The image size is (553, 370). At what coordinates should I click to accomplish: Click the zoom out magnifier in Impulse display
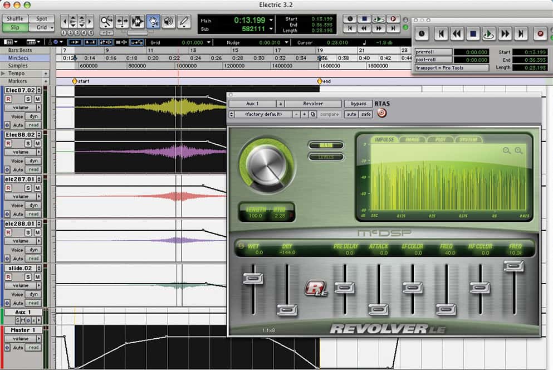pos(506,151)
